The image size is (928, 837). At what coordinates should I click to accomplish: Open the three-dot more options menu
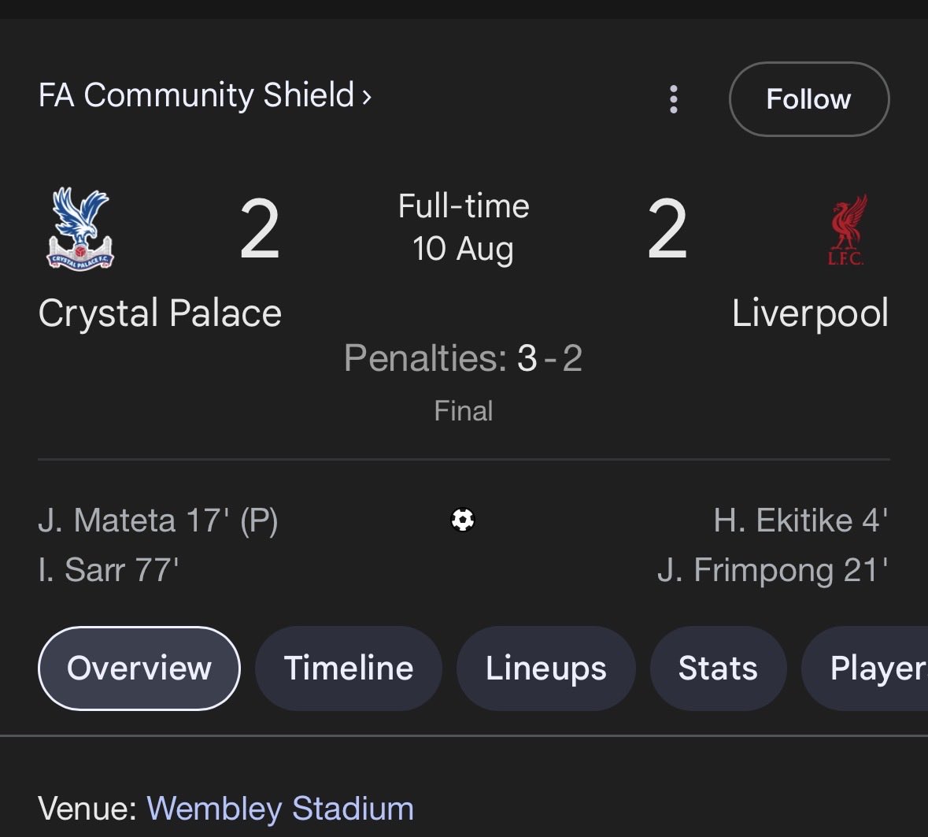click(673, 99)
